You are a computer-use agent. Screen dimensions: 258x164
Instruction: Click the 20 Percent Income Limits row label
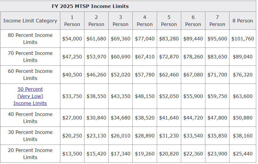30,154
